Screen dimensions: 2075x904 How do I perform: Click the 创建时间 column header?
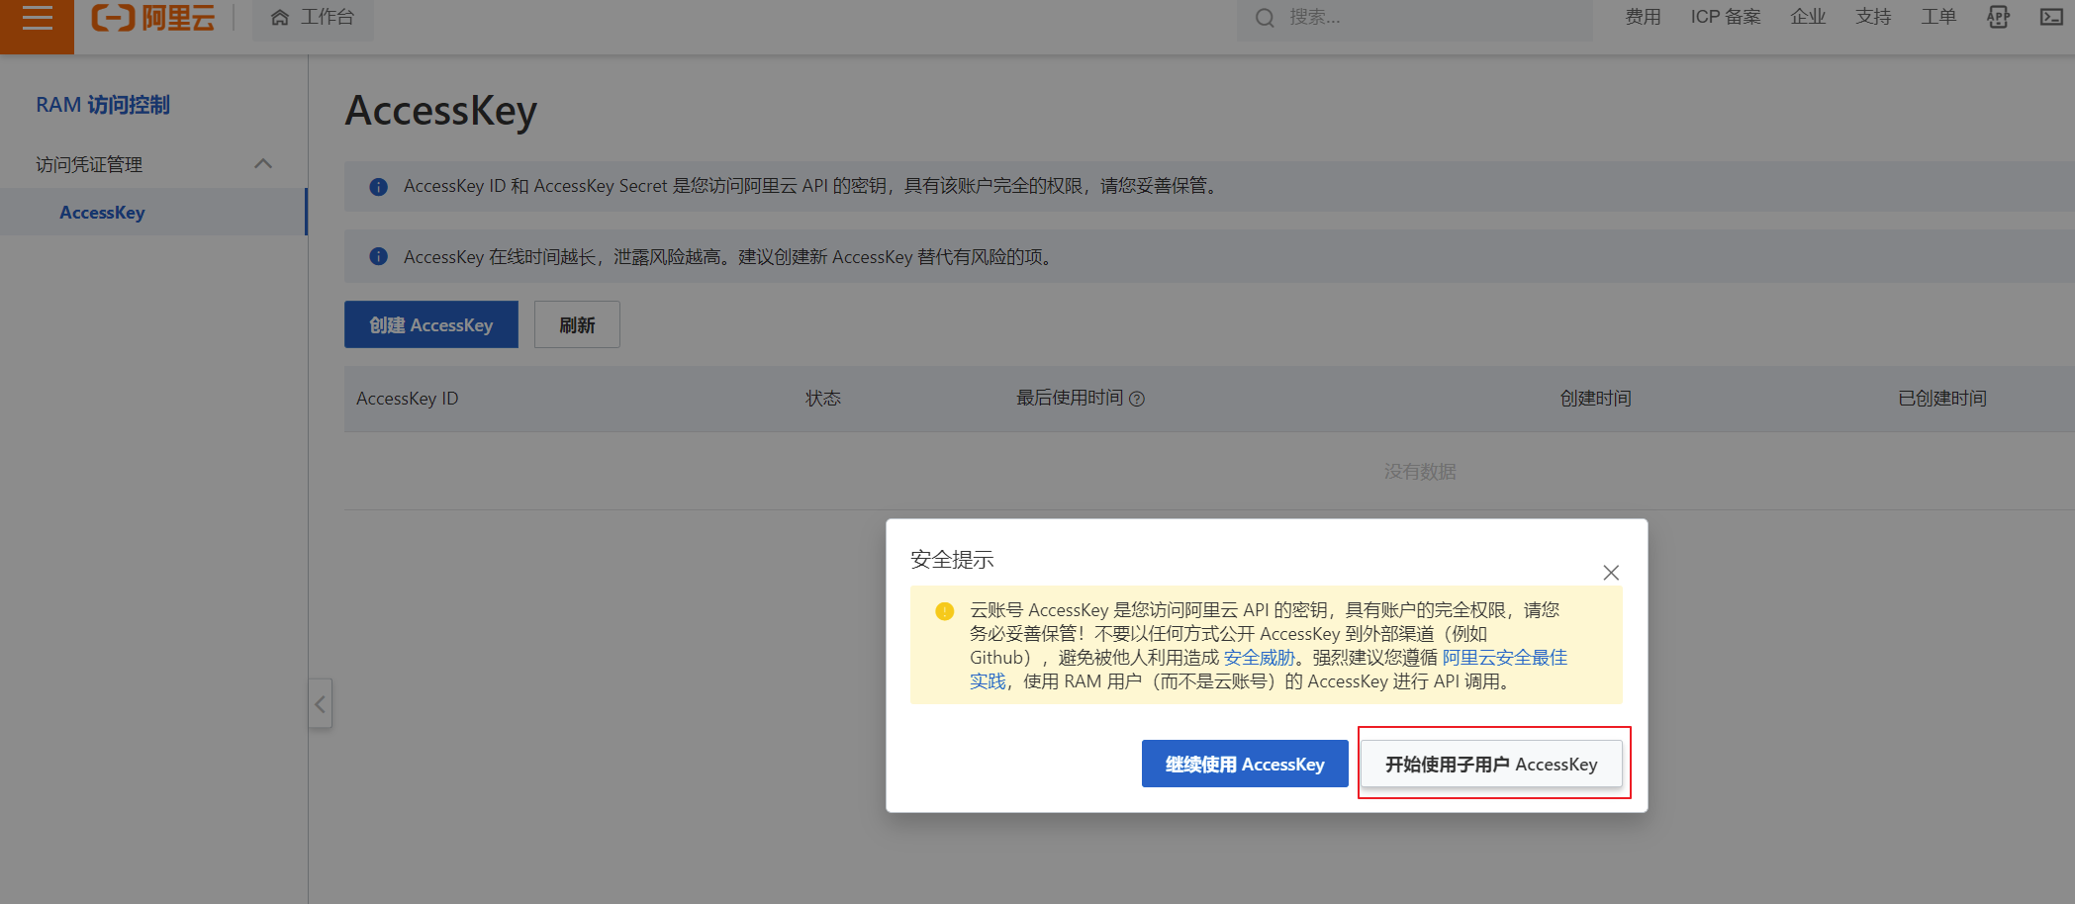point(1596,399)
